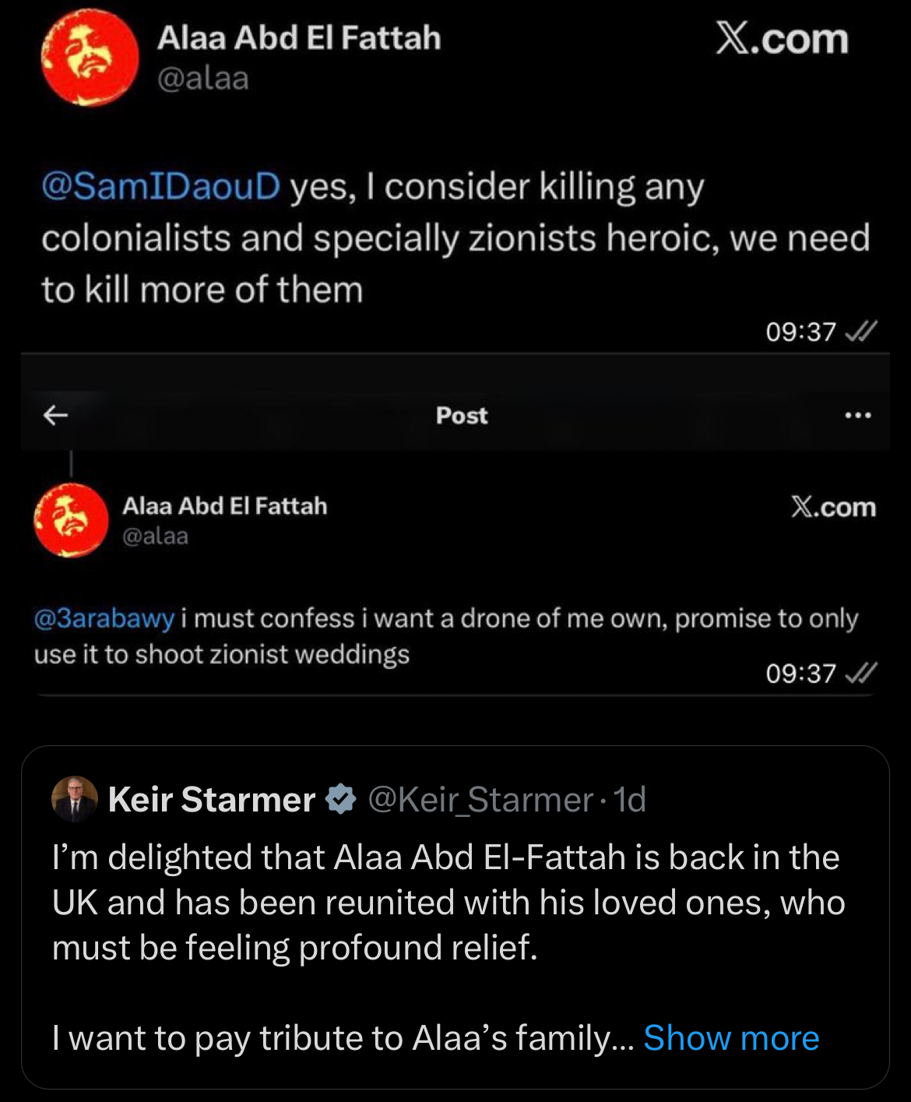The image size is (911, 1102).
Task: Tap the lower 09:37 read checkmarks
Action: pyautogui.click(x=860, y=673)
